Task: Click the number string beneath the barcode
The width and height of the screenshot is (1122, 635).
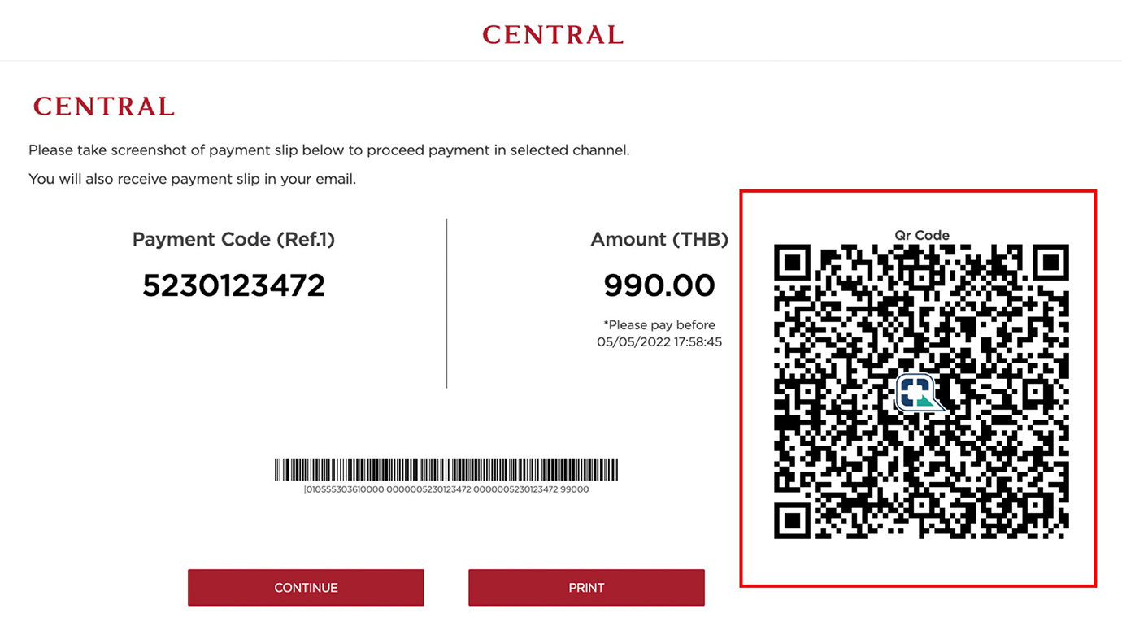Action: [x=446, y=489]
